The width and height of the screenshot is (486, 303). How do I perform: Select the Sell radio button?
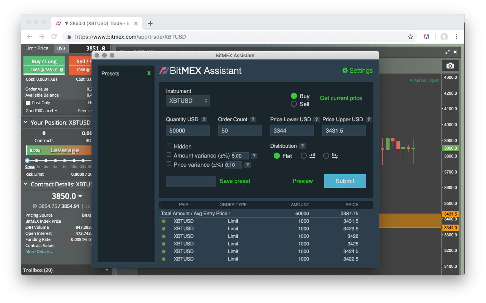293,104
